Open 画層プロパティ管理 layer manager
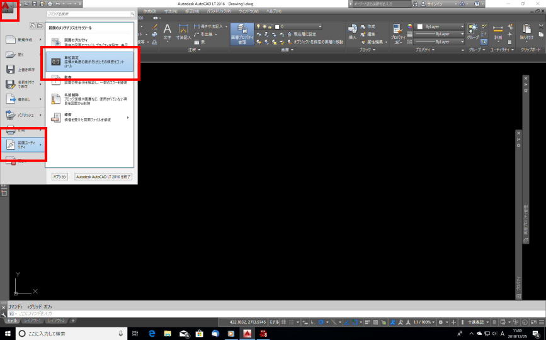546x340 pixels. point(242,34)
